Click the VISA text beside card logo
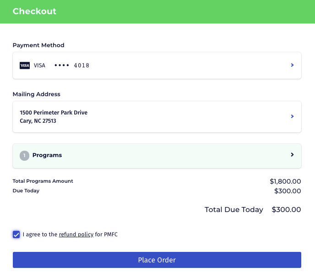Viewport: 315px width, 278px height. tap(39, 65)
